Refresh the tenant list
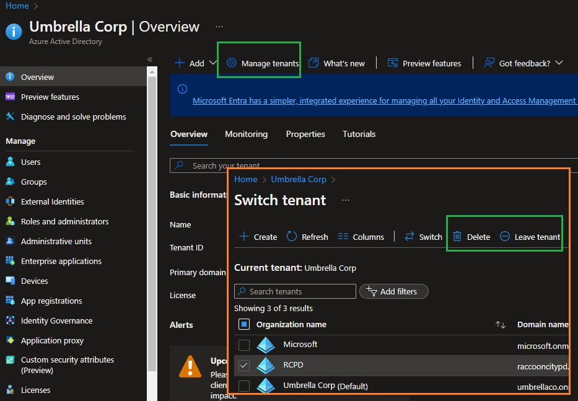The height and width of the screenshot is (401, 578). [x=307, y=237]
